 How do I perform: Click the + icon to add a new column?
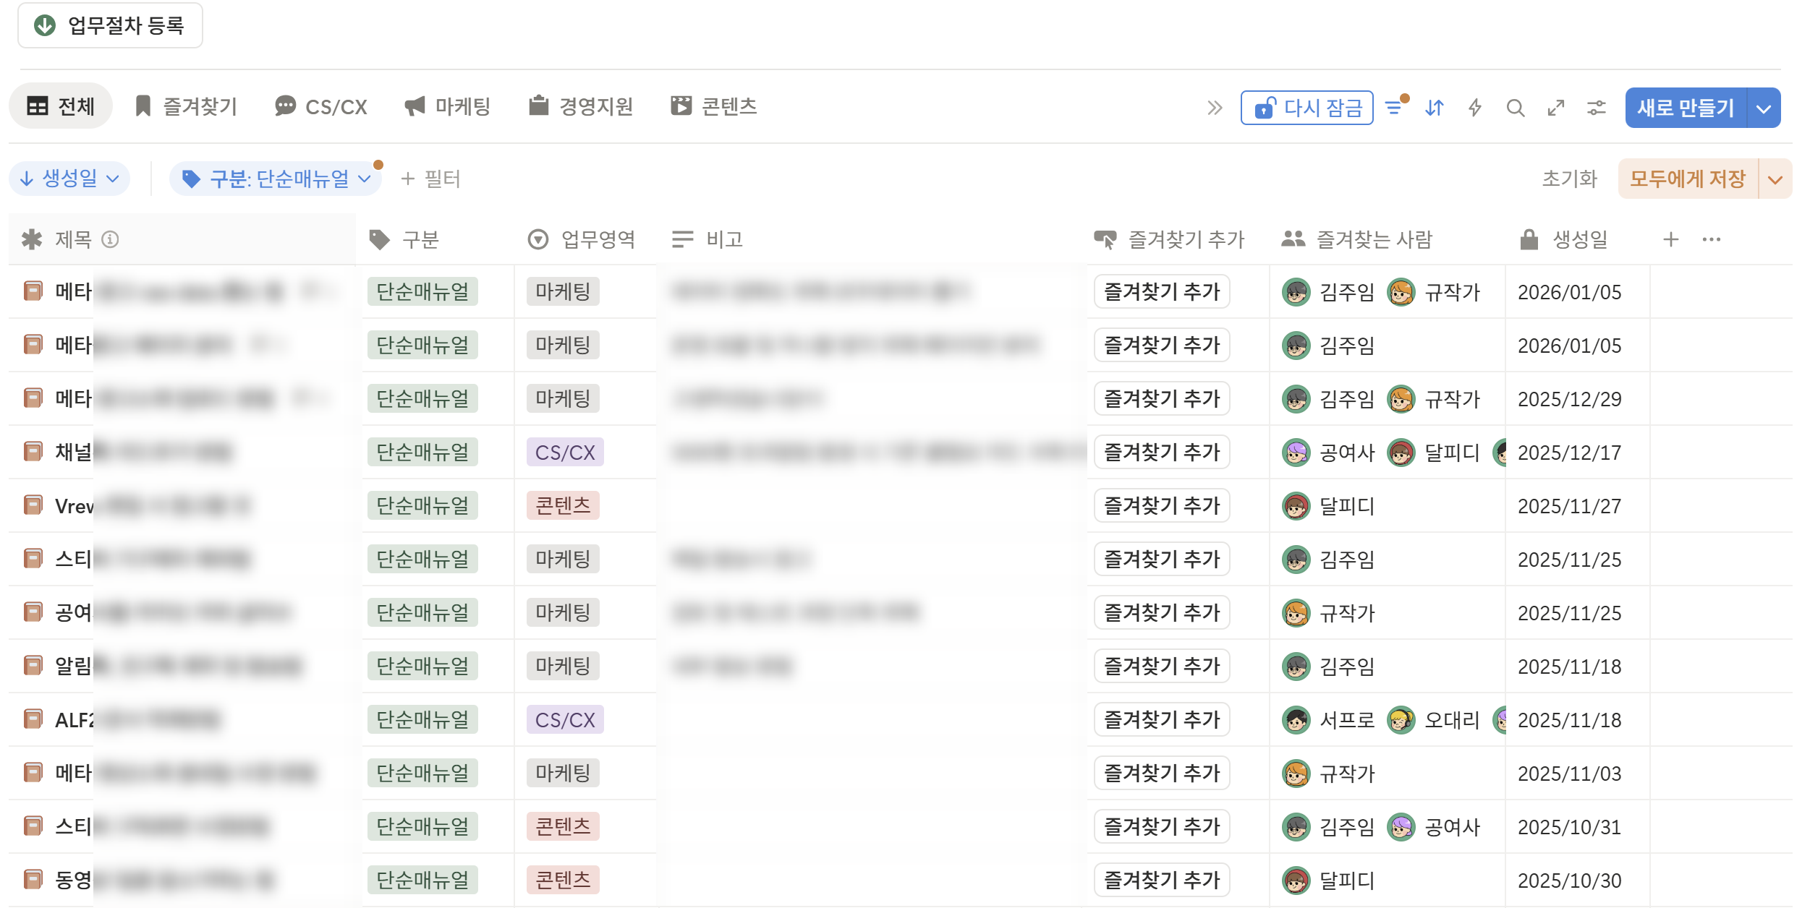(x=1671, y=239)
